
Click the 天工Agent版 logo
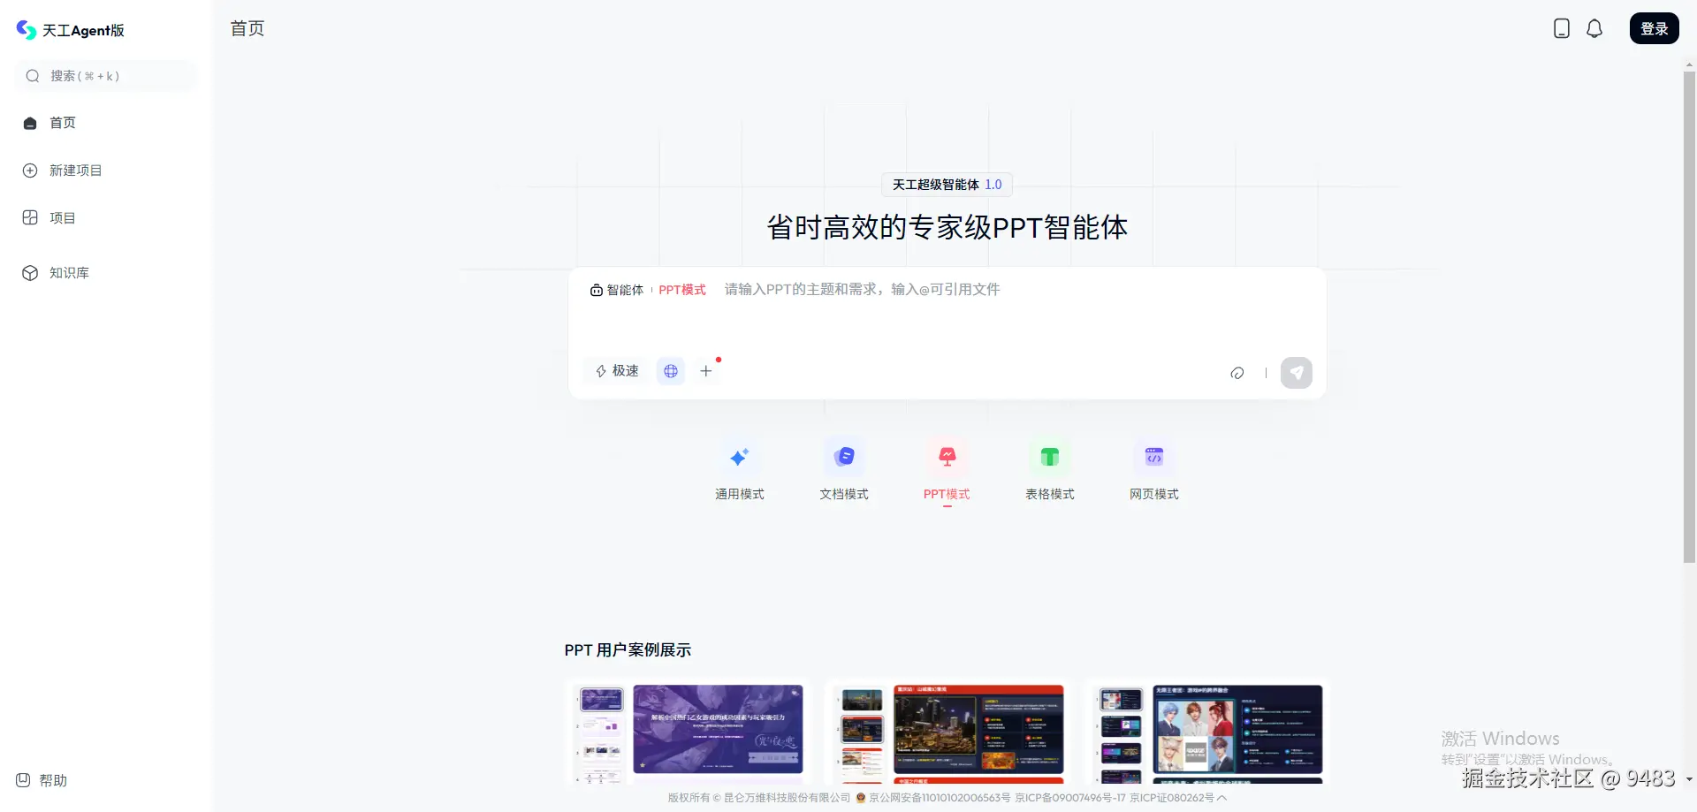[71, 30]
